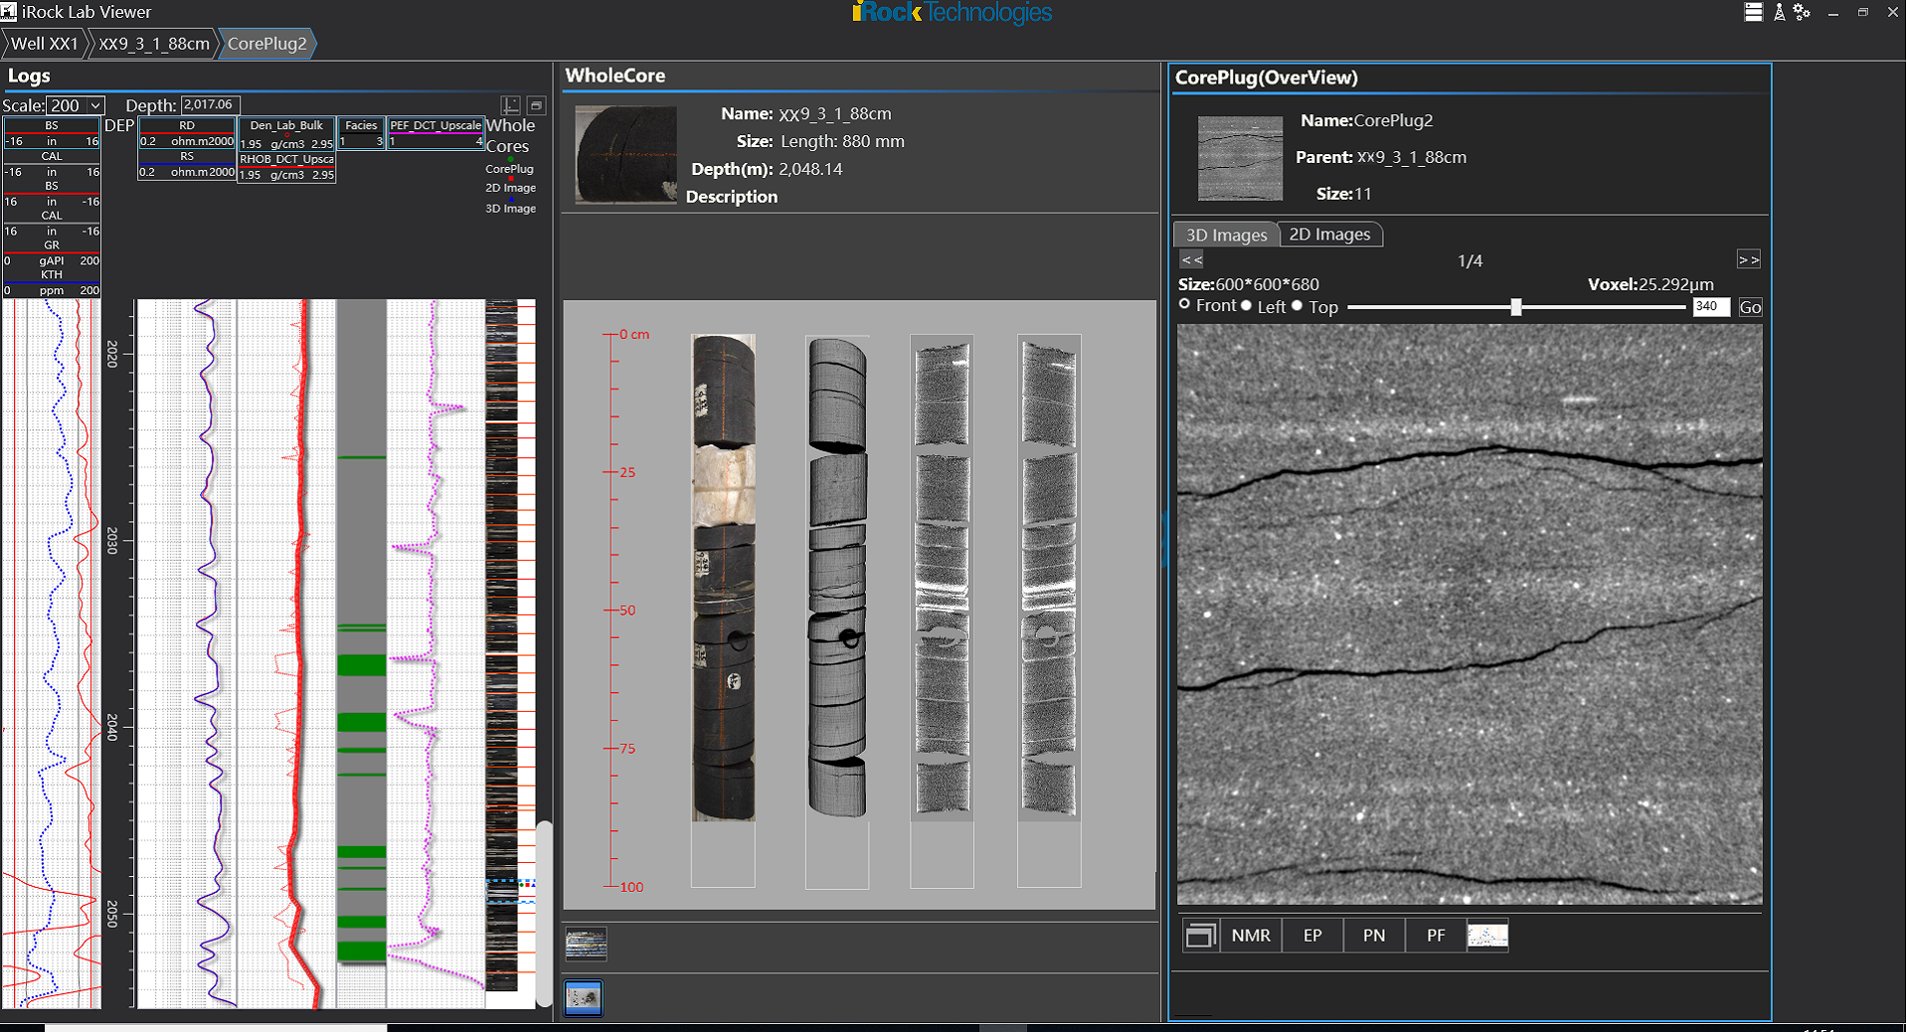This screenshot has width=1907, height=1032.
Task: Click the Whole Cores image strip track
Action: 501,646
